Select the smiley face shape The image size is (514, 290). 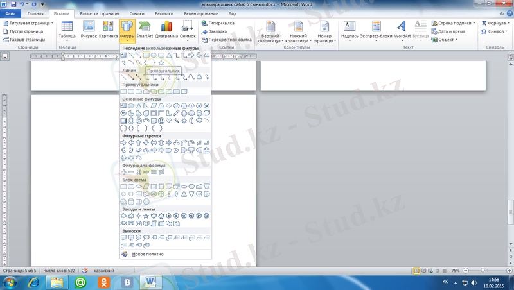[161, 121]
